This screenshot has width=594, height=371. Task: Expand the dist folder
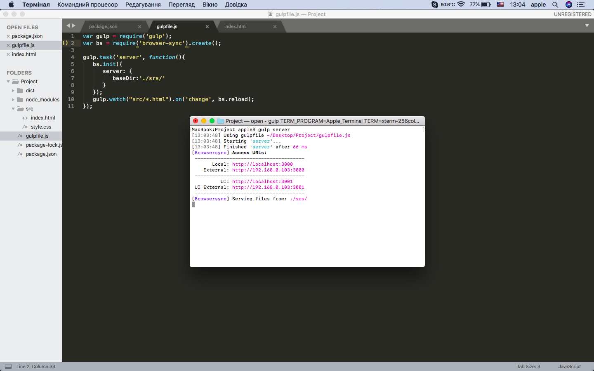coord(13,91)
